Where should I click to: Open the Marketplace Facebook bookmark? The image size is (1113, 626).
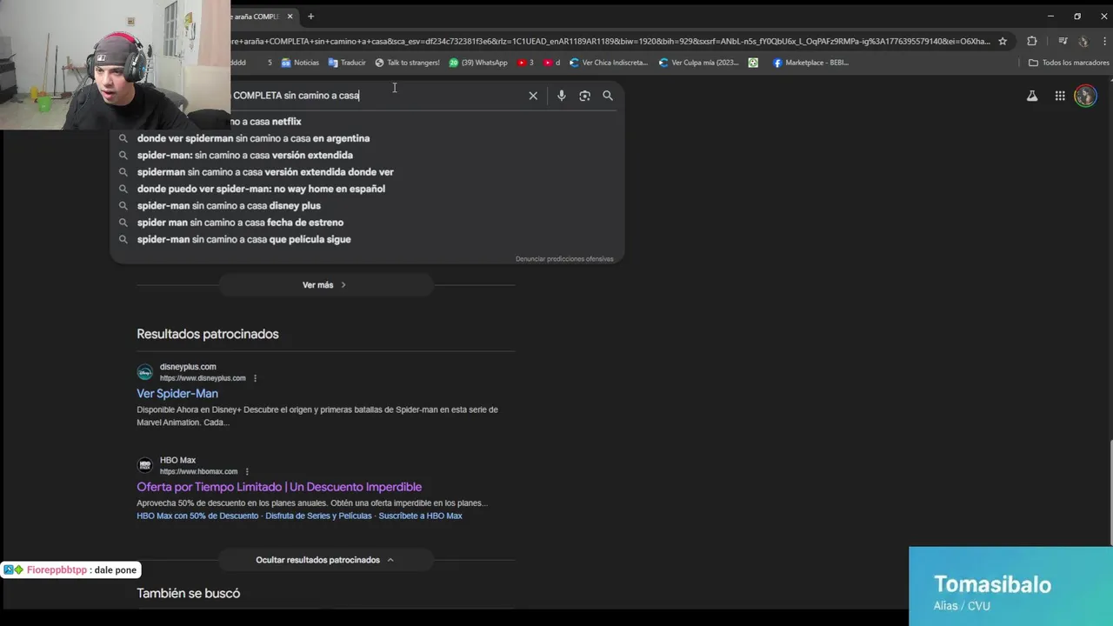tap(810, 63)
